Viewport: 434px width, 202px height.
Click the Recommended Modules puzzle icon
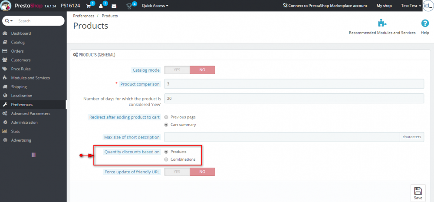tap(382, 23)
